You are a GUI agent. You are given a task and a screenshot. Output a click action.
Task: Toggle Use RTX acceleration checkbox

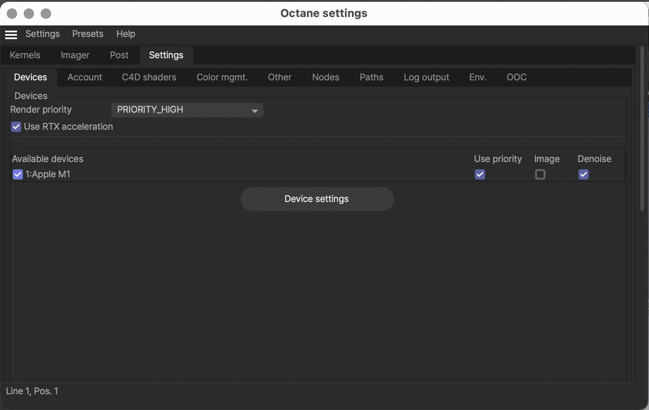click(x=16, y=127)
